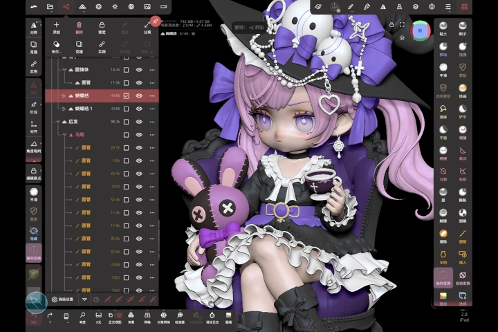498x332 pixels.
Task: Open dropdown arrow next to 高级设置
Action: pyautogui.click(x=84, y=299)
